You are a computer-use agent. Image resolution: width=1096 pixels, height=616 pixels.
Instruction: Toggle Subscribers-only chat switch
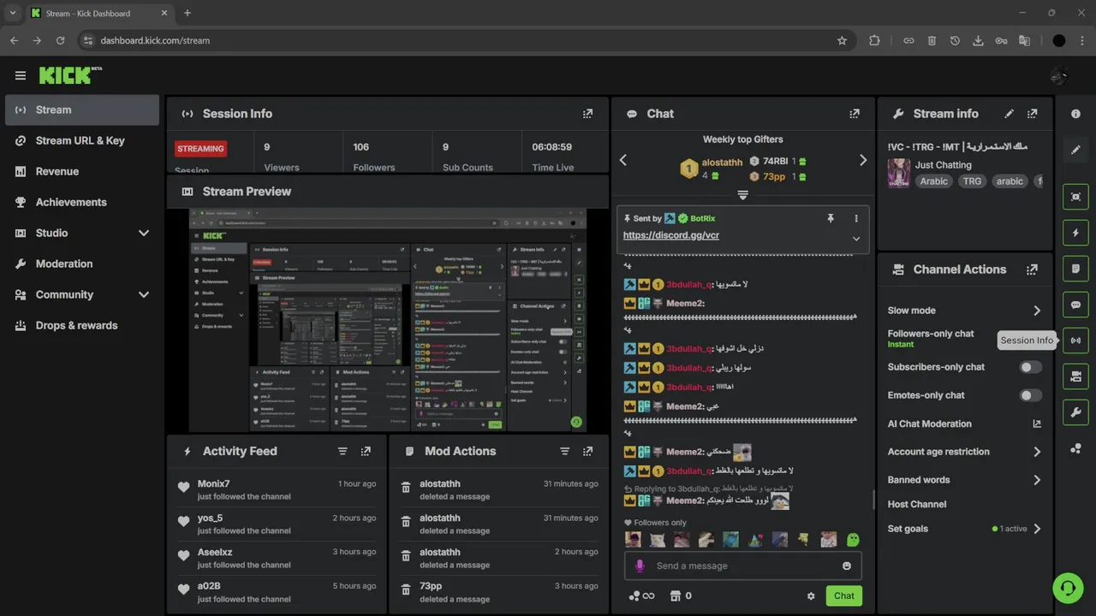[1031, 367]
